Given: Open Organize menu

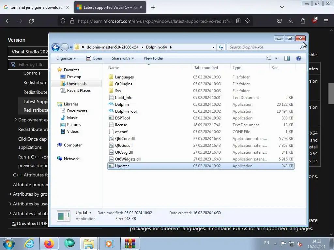Looking at the screenshot, I should [66, 58].
